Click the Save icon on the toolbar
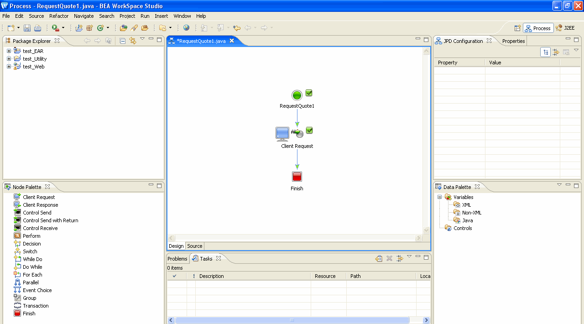584x324 pixels. point(27,27)
